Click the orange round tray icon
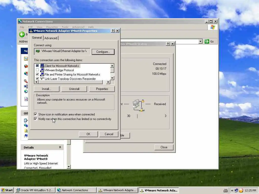This screenshot has width=259, height=194. (x=241, y=190)
